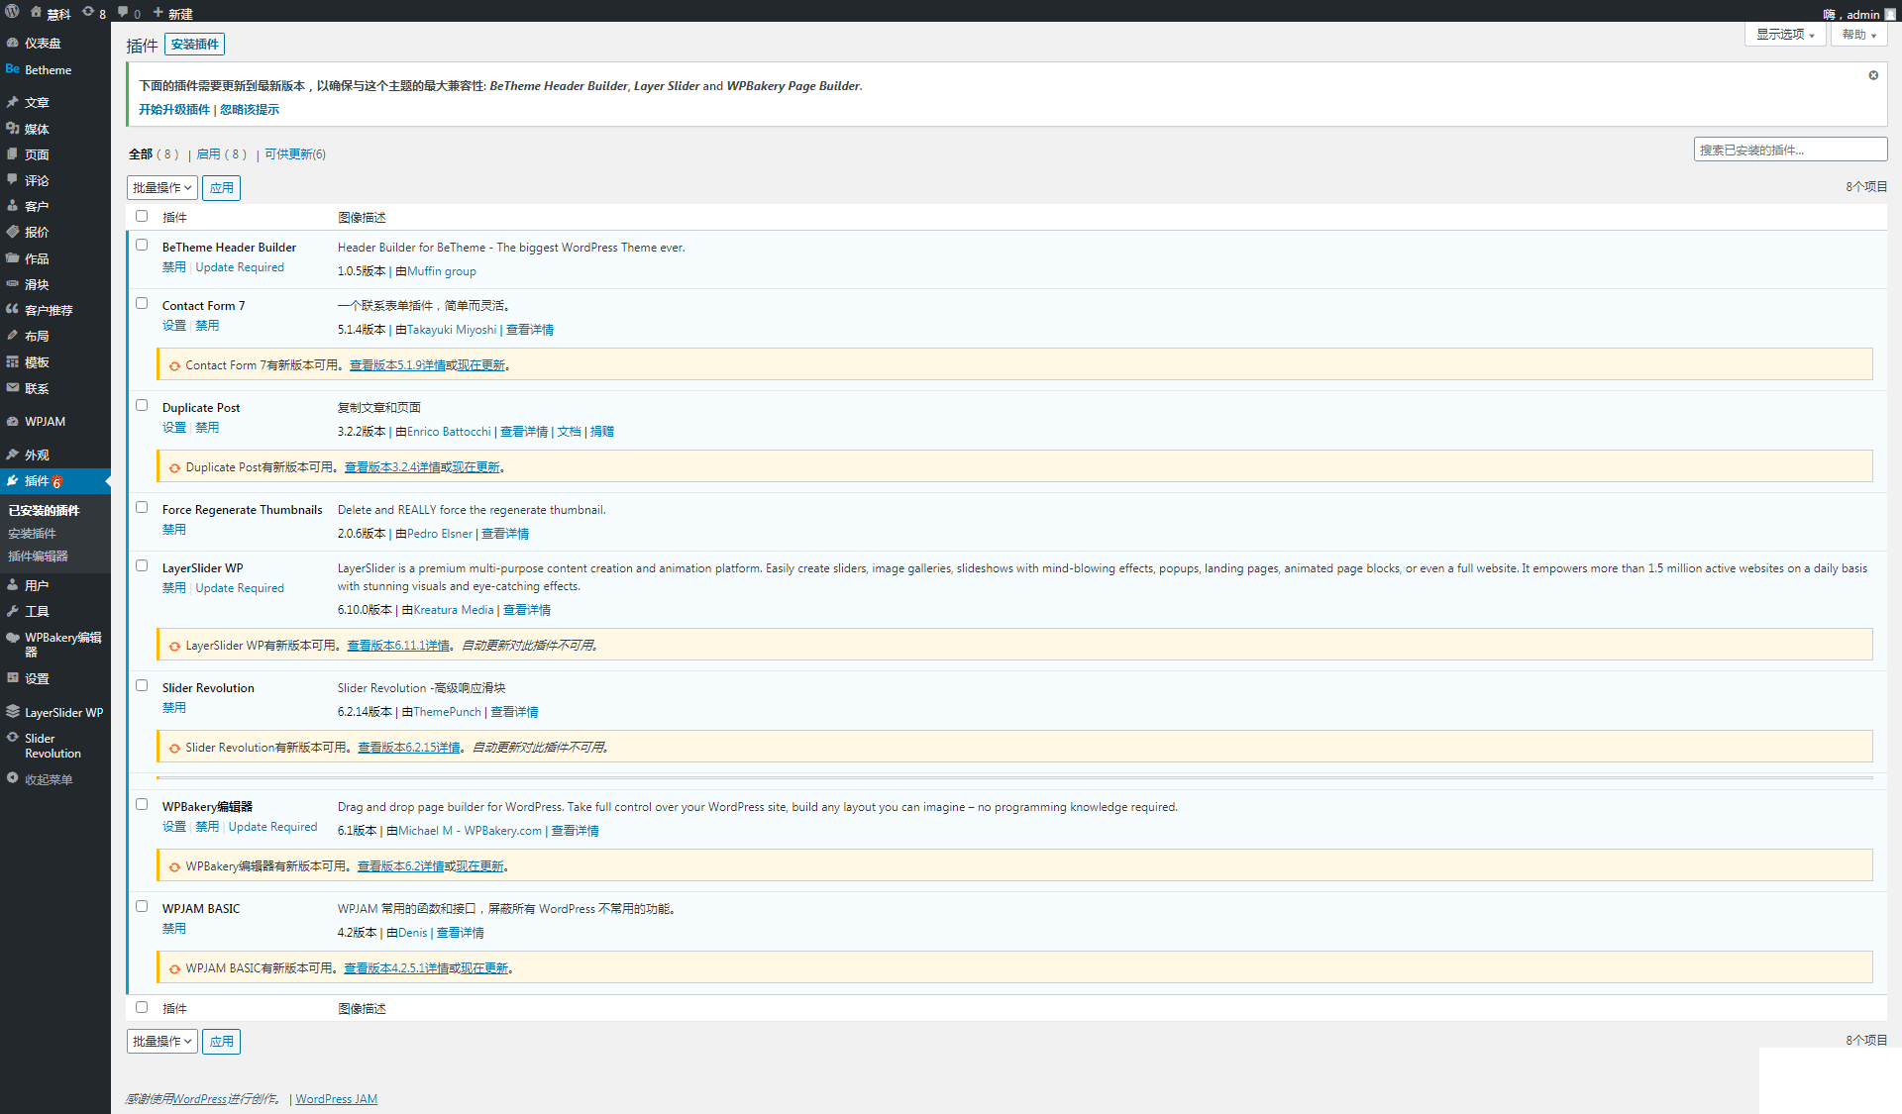This screenshot has width=1902, height=1114.
Task: Open WordPress JAM footer link
Action: (x=337, y=1099)
